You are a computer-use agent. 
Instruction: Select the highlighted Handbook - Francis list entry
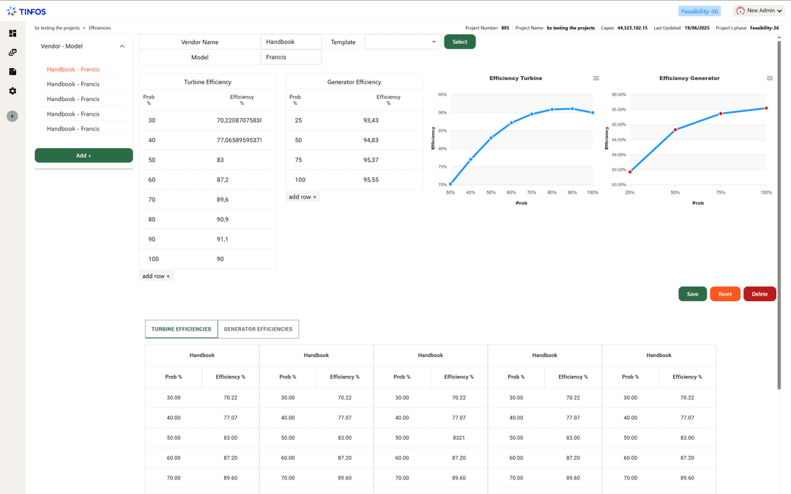point(73,70)
